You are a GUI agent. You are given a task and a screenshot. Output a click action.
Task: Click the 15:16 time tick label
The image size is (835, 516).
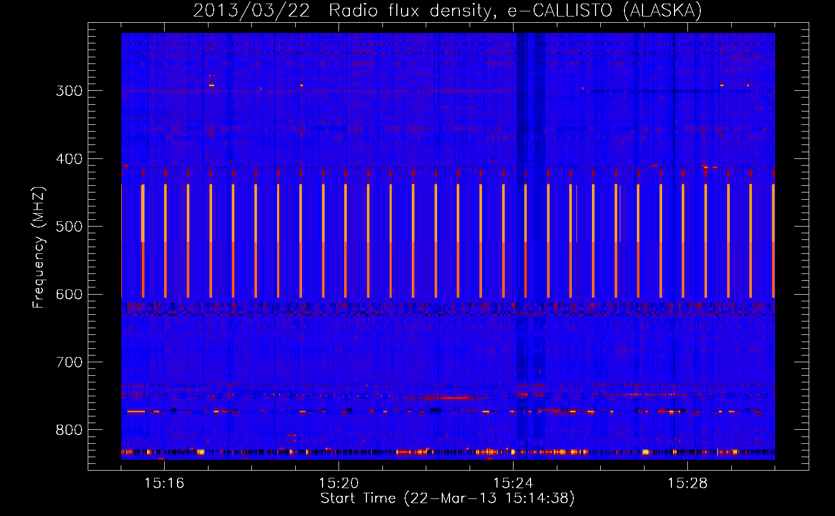coord(164,483)
